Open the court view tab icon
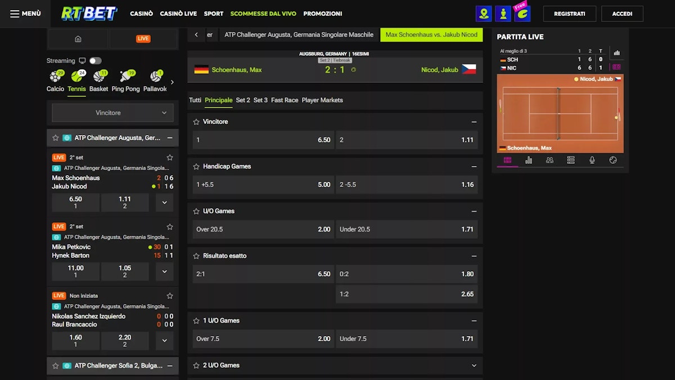This screenshot has height=380, width=675. [507, 160]
